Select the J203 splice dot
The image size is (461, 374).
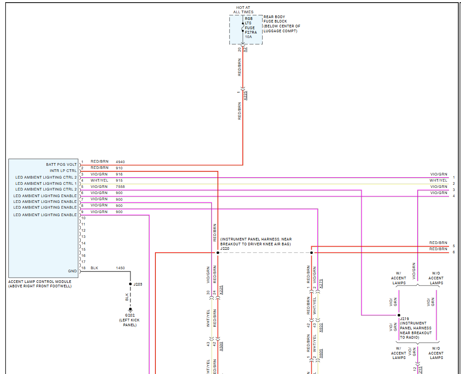(130, 284)
